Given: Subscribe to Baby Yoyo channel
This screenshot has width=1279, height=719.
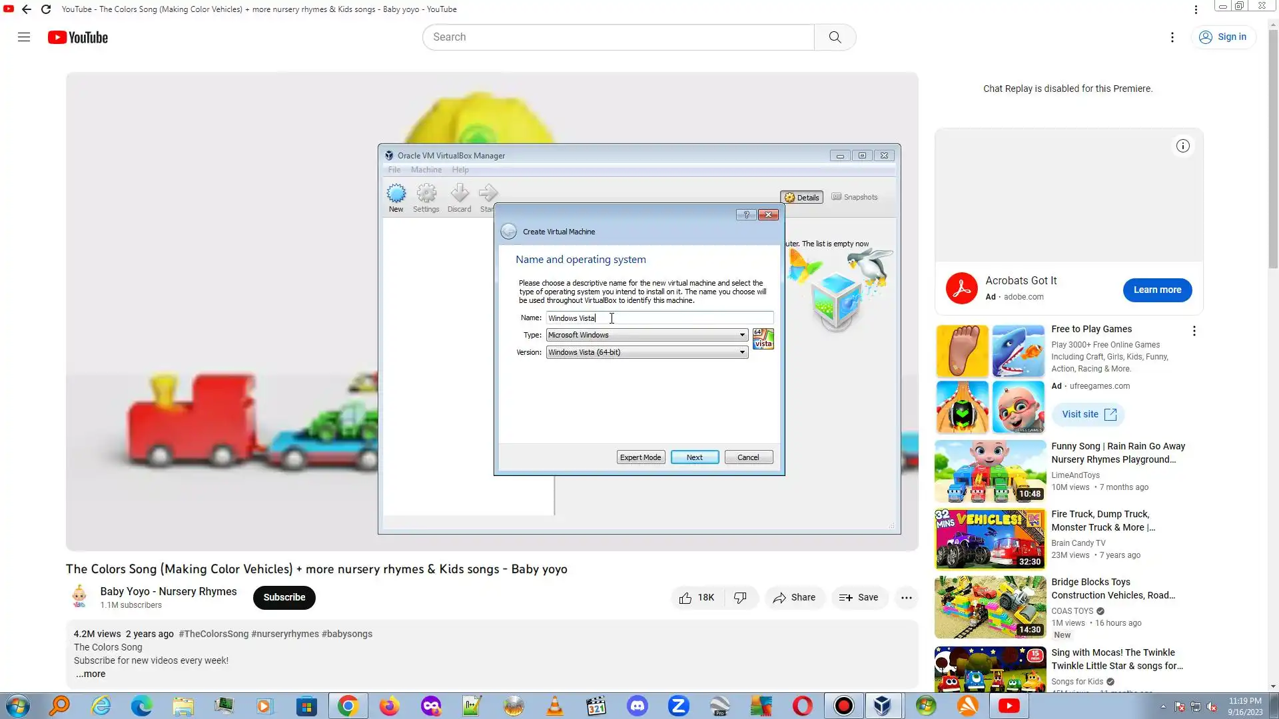Looking at the screenshot, I should pyautogui.click(x=284, y=598).
